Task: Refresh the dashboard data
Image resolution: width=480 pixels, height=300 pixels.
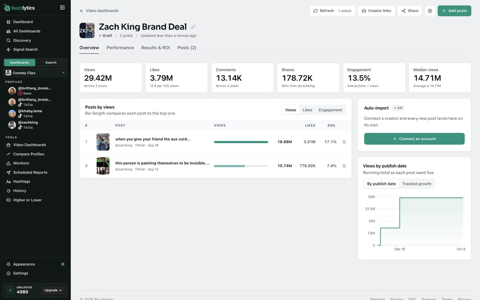Action: coord(332,11)
